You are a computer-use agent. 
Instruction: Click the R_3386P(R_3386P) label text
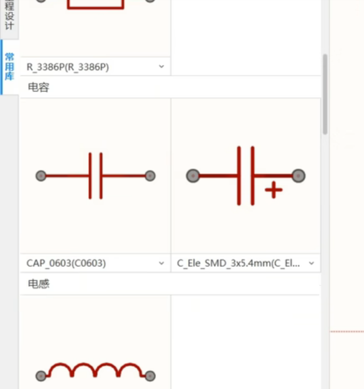coord(68,67)
